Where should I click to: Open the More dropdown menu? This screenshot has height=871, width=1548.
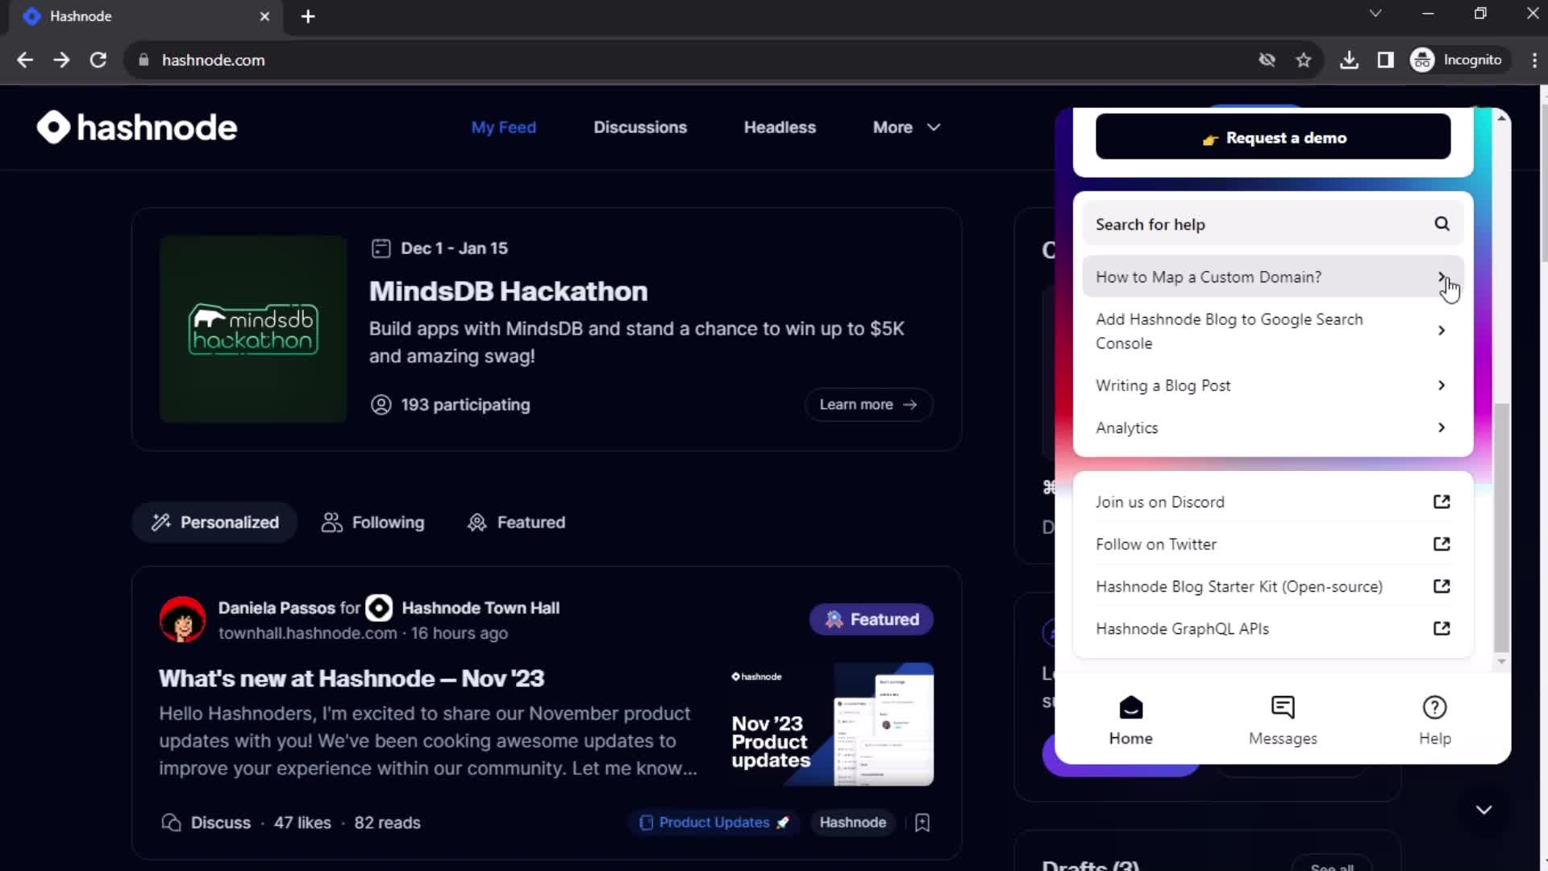point(904,127)
